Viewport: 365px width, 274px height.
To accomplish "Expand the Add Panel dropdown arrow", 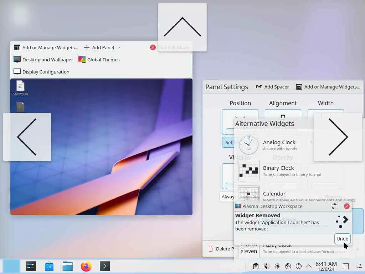I will [119, 47].
